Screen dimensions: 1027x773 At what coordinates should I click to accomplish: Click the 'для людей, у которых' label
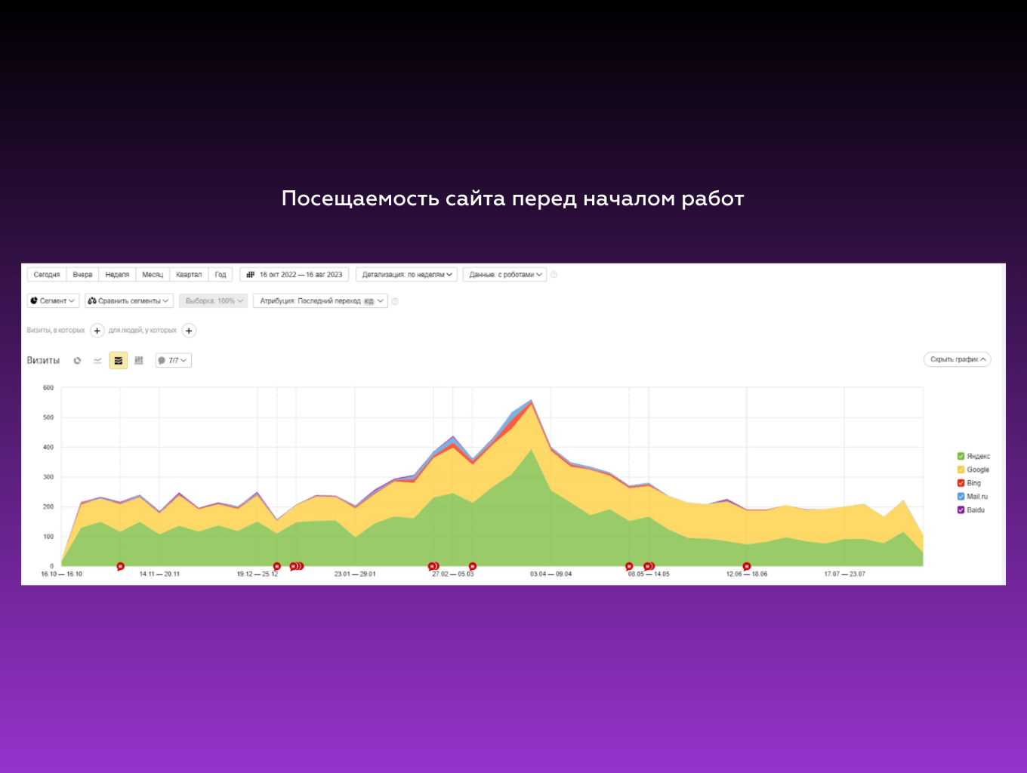[143, 331]
